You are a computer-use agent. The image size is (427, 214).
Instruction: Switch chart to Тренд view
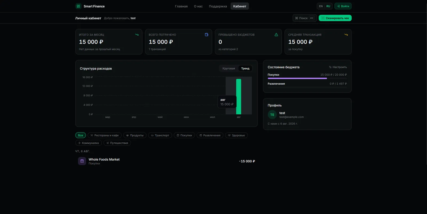coord(245,68)
